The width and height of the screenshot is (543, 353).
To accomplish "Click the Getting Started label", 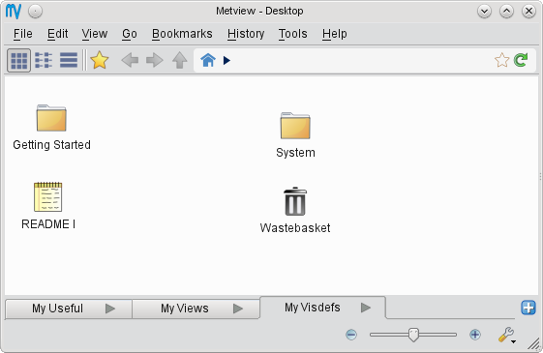I will coord(51,145).
